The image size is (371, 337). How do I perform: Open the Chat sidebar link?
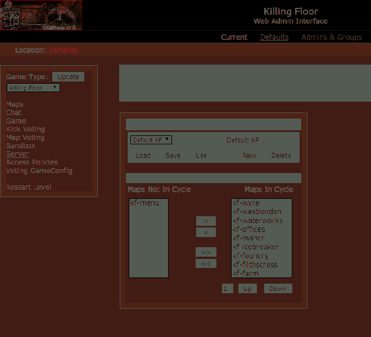(13, 112)
